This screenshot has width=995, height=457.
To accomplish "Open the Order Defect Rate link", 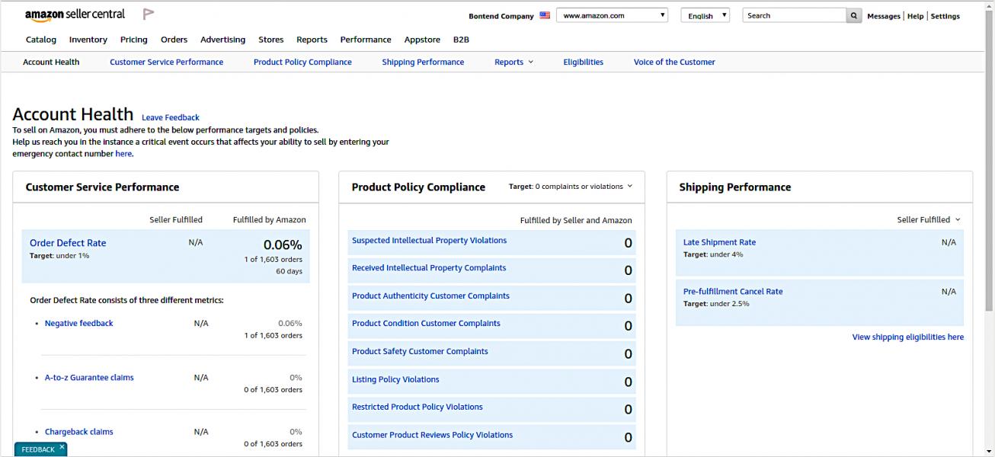I will (x=68, y=243).
